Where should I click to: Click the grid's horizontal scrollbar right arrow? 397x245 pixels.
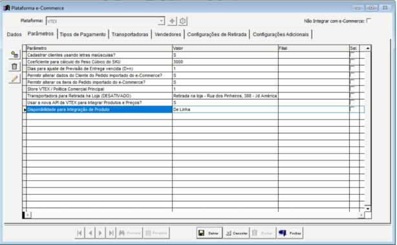[x=361, y=215]
